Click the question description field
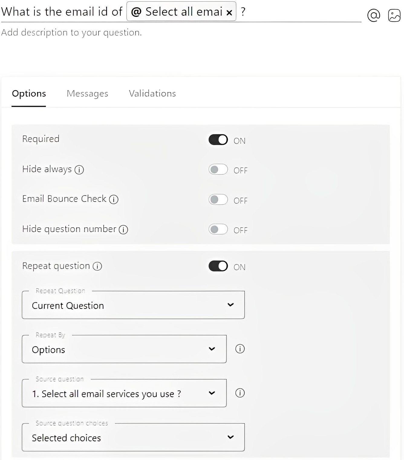This screenshot has width=404, height=460. (x=71, y=32)
